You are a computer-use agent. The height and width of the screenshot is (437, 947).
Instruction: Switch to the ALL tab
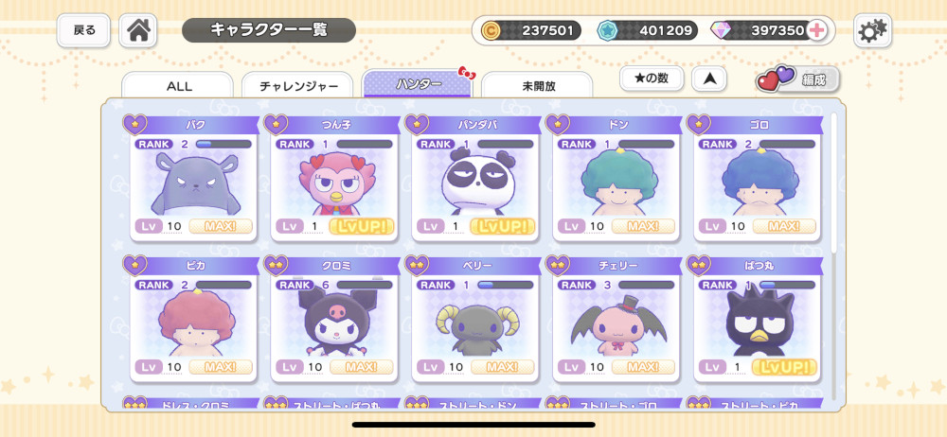click(178, 86)
